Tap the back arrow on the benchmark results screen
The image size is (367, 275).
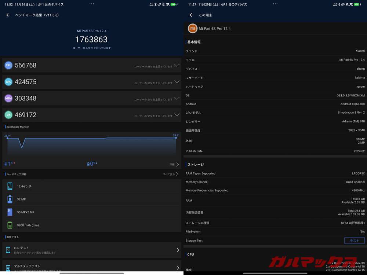pyautogui.click(x=8, y=15)
